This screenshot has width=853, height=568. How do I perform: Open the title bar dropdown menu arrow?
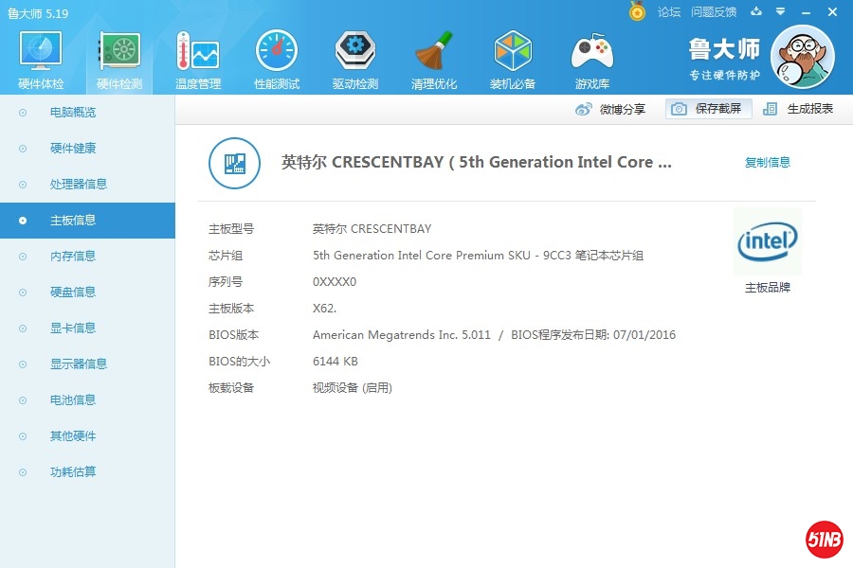pos(781,11)
